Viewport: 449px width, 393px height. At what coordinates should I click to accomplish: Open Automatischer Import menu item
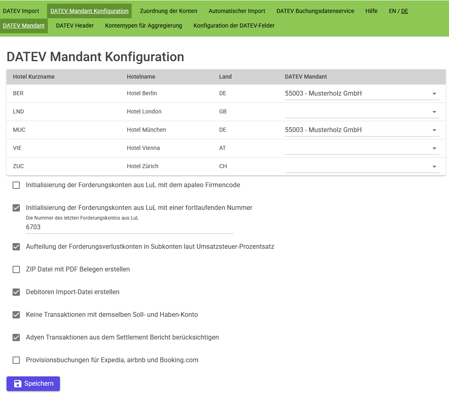(237, 11)
